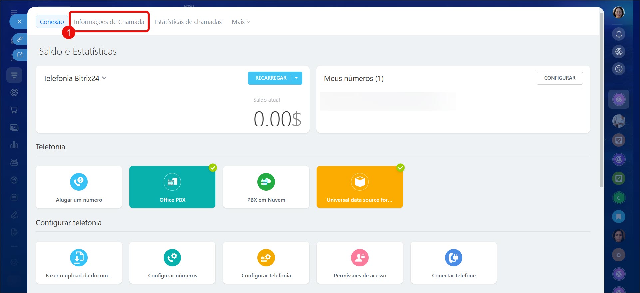Click the RECARREGAR button
640x293 pixels.
coord(270,78)
